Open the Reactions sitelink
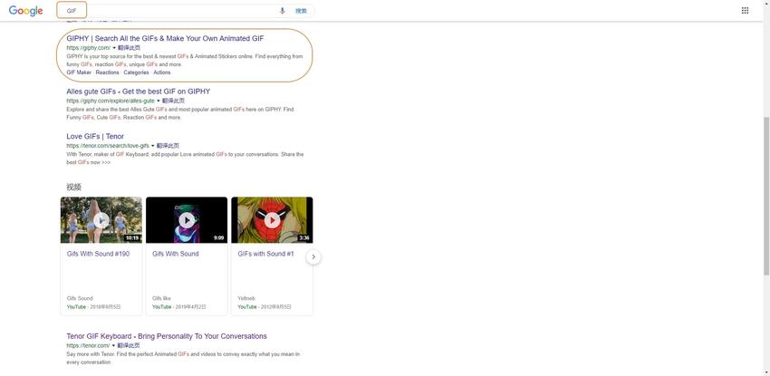 pyautogui.click(x=107, y=72)
